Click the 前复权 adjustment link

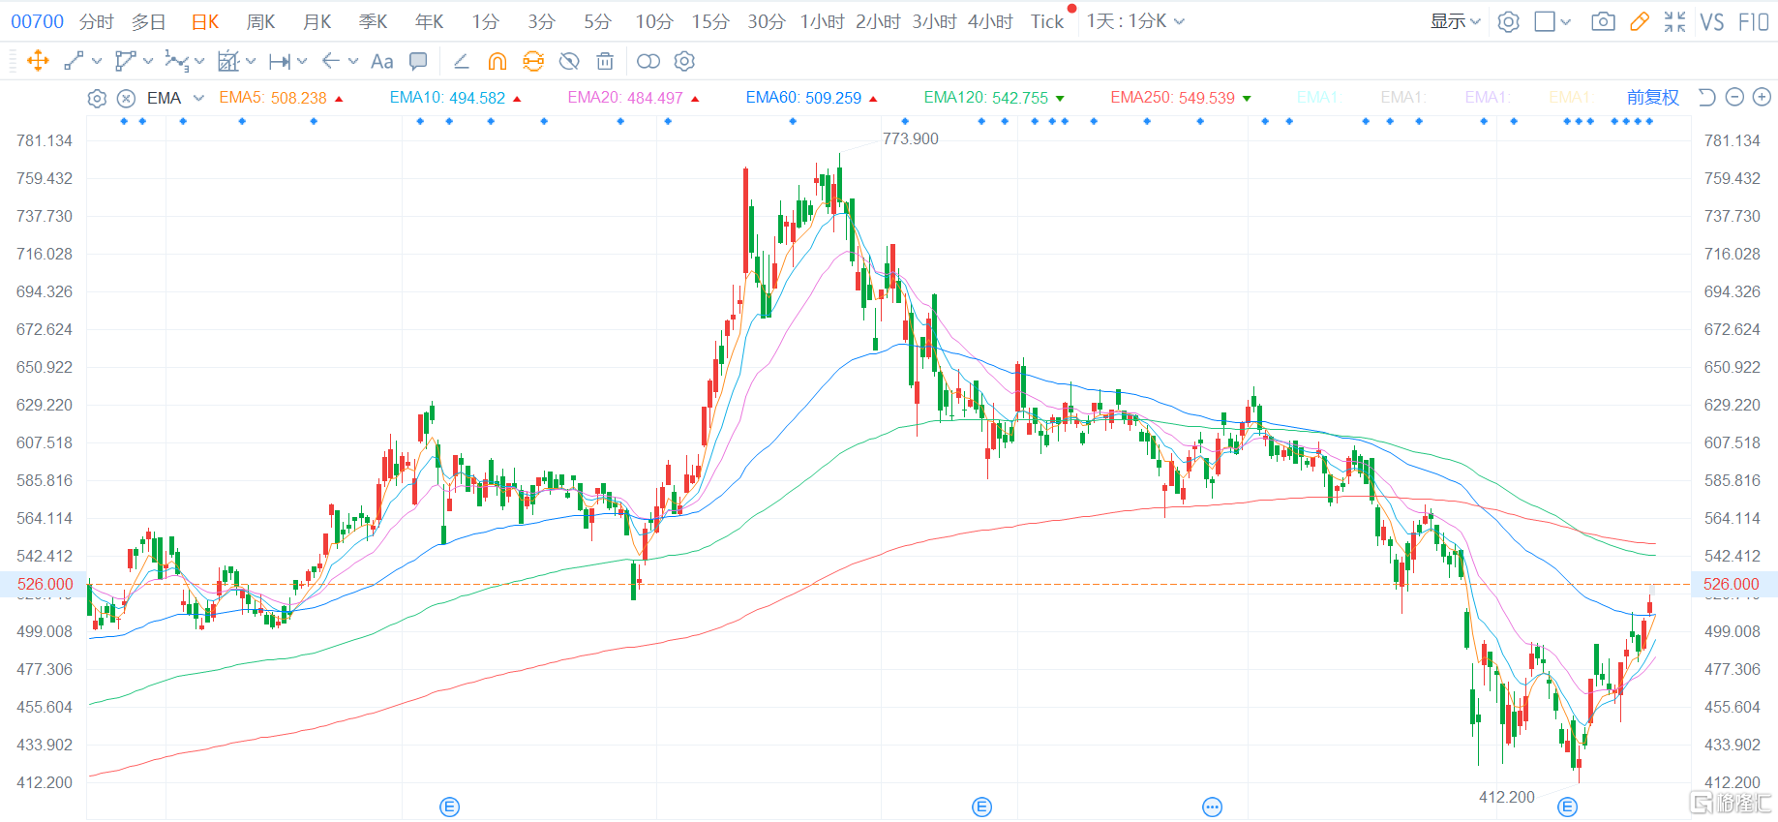tap(1652, 97)
